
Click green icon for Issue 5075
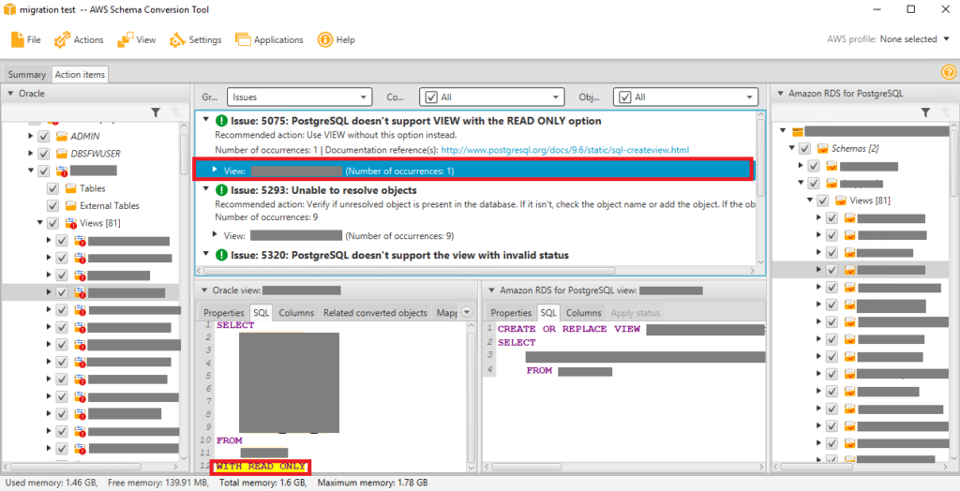[221, 121]
